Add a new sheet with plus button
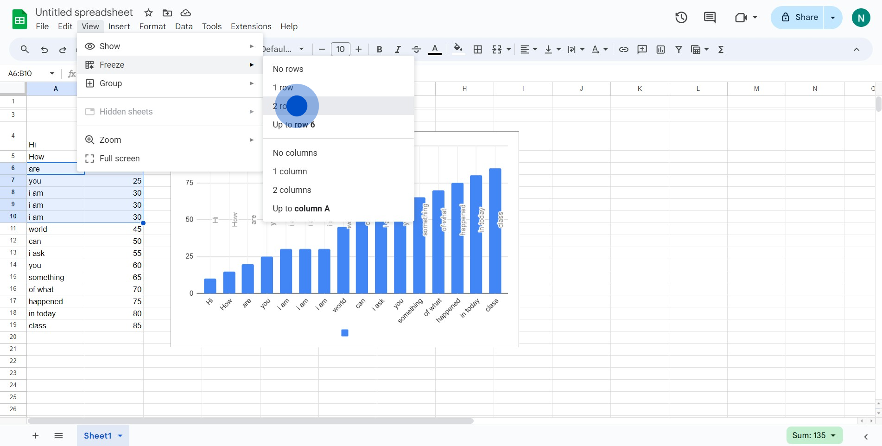Viewport: 882px width, 446px height. tap(35, 435)
